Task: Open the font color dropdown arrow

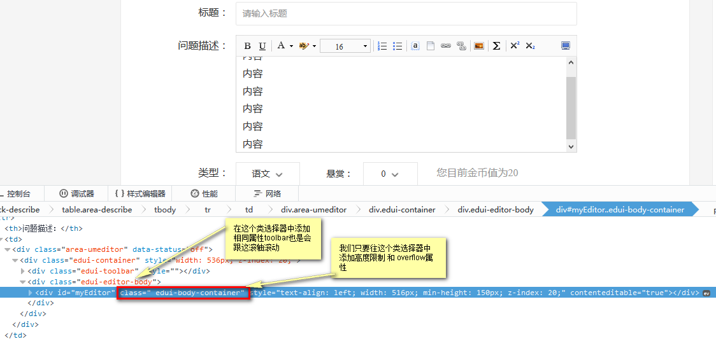Action: (x=291, y=46)
